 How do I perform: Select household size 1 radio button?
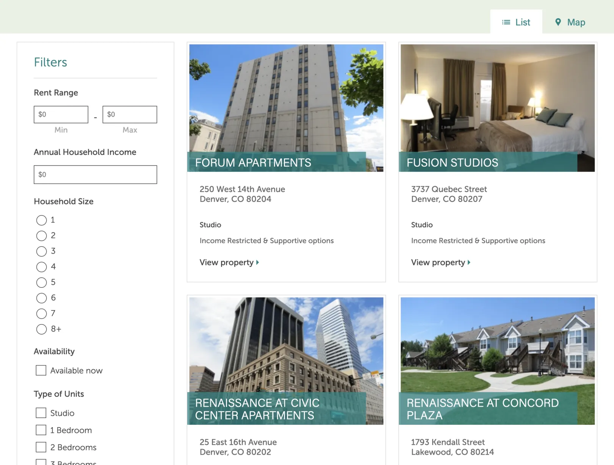click(x=41, y=220)
